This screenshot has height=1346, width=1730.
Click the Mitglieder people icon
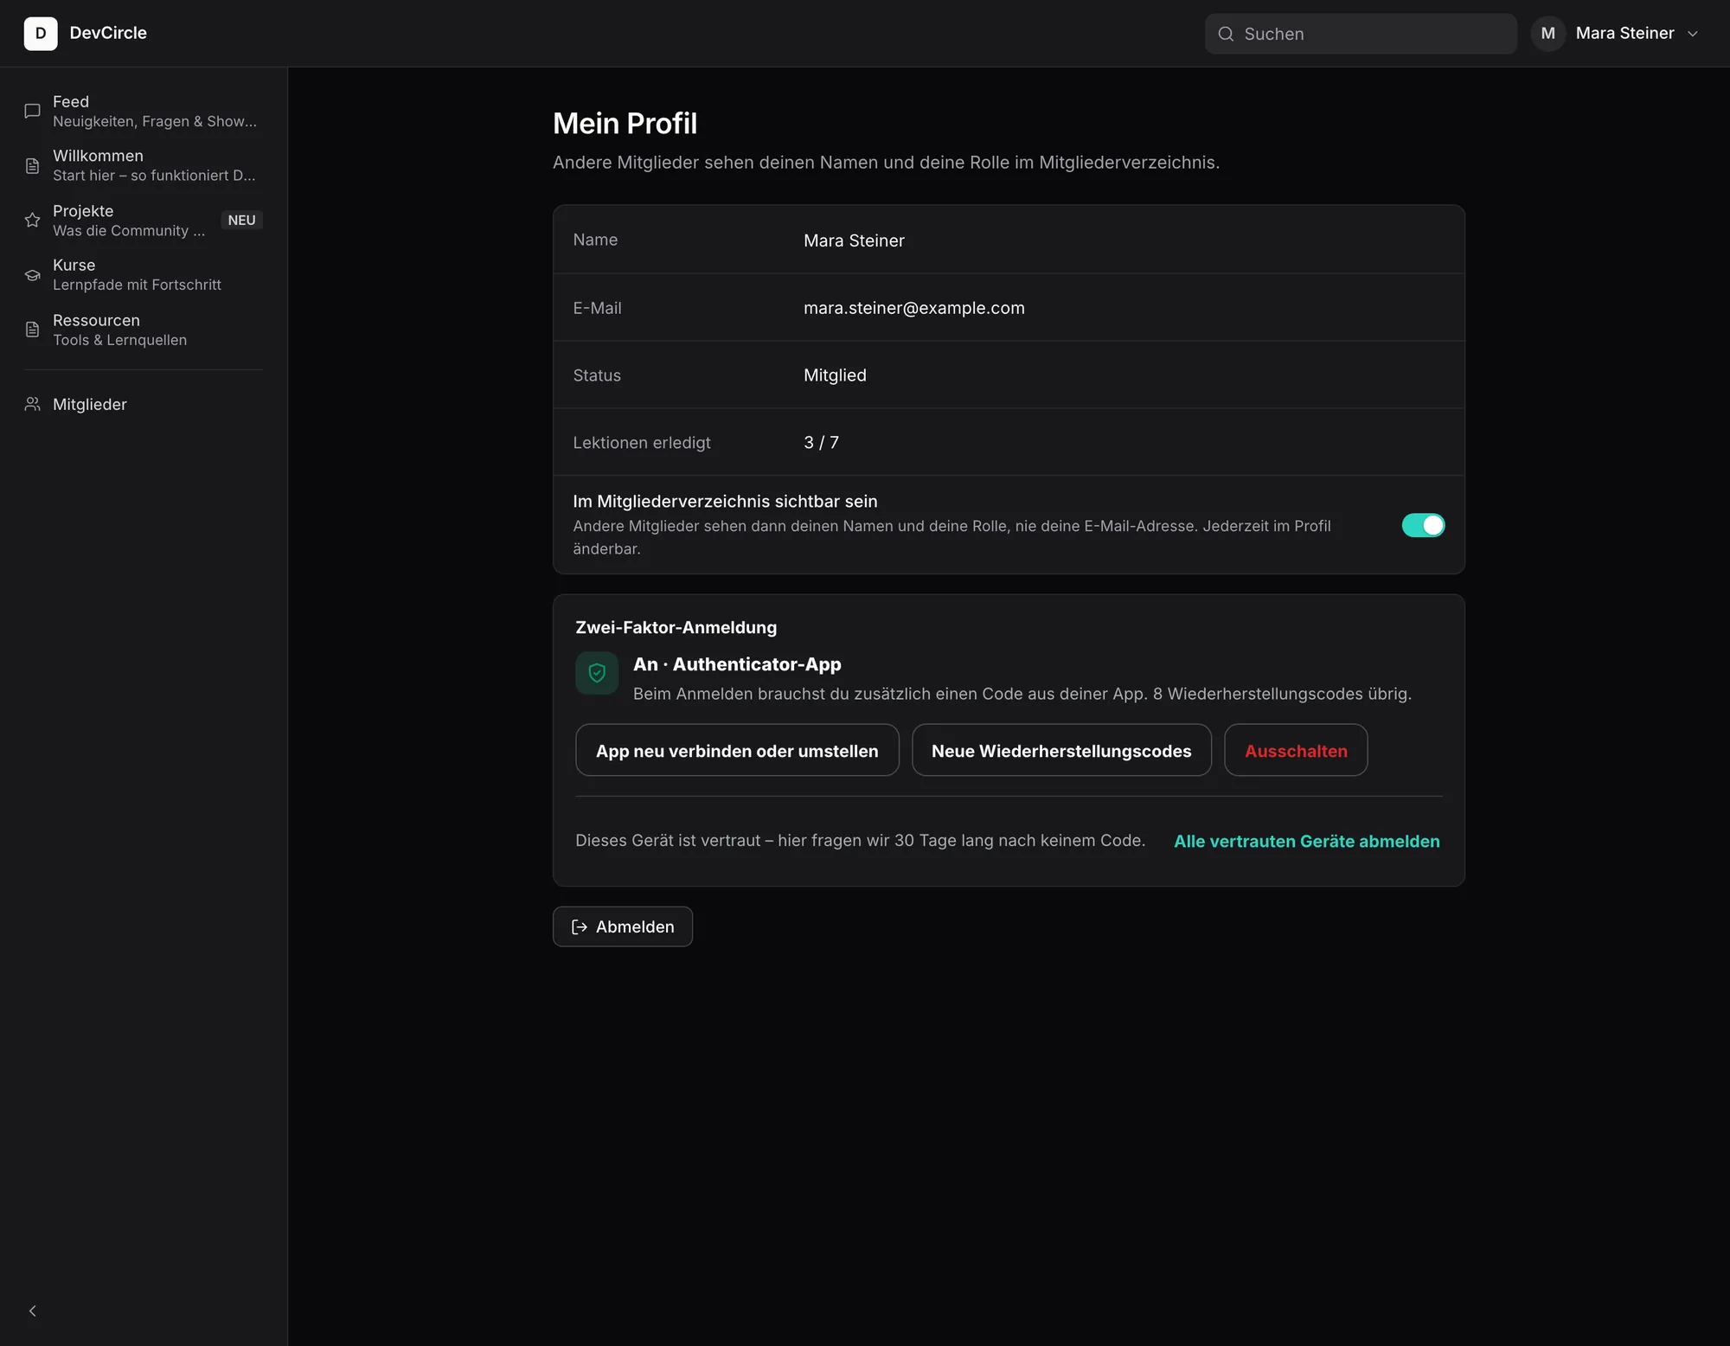click(32, 404)
